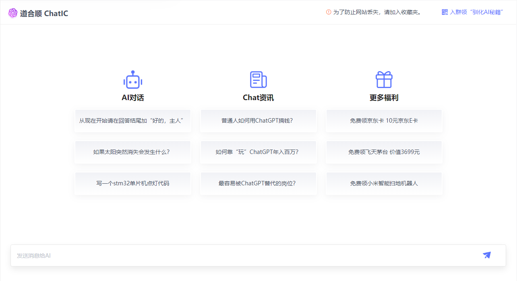Select prompt 如果太阳突然消失会发生什么?
Image resolution: width=517 pixels, height=281 pixels.
133,152
